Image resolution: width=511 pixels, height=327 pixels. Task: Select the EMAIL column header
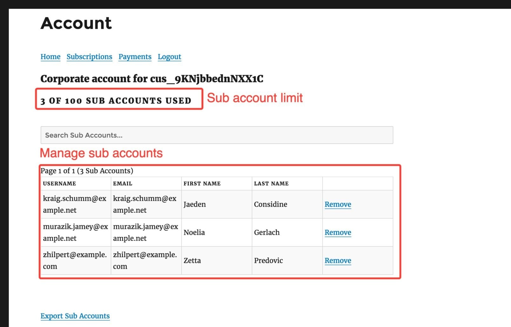pos(122,183)
